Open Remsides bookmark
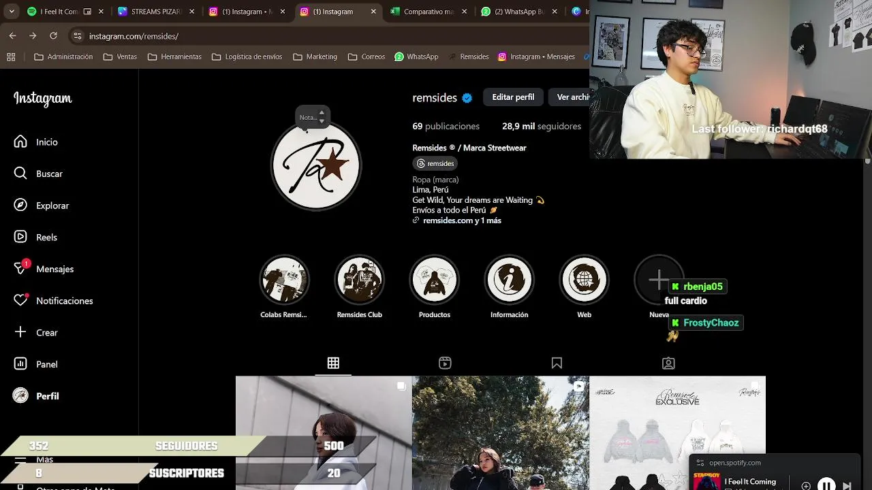 click(x=468, y=56)
